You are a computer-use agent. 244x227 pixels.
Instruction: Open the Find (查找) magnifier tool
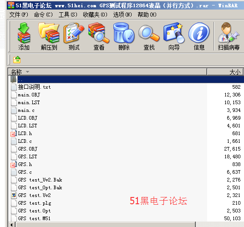149,36
